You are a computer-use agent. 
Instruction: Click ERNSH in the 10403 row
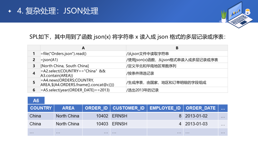tap(128, 124)
